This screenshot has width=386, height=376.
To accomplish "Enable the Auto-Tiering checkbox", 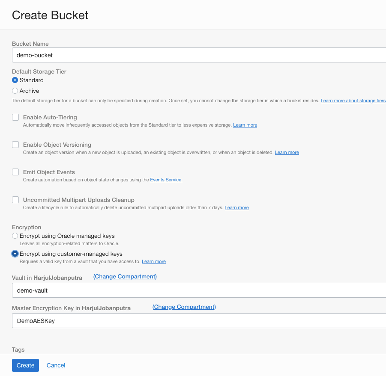I will tap(15, 117).
